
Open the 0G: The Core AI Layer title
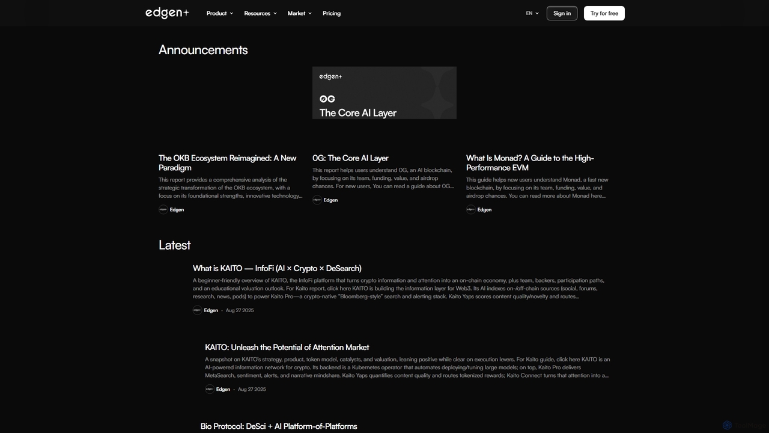coord(350,158)
